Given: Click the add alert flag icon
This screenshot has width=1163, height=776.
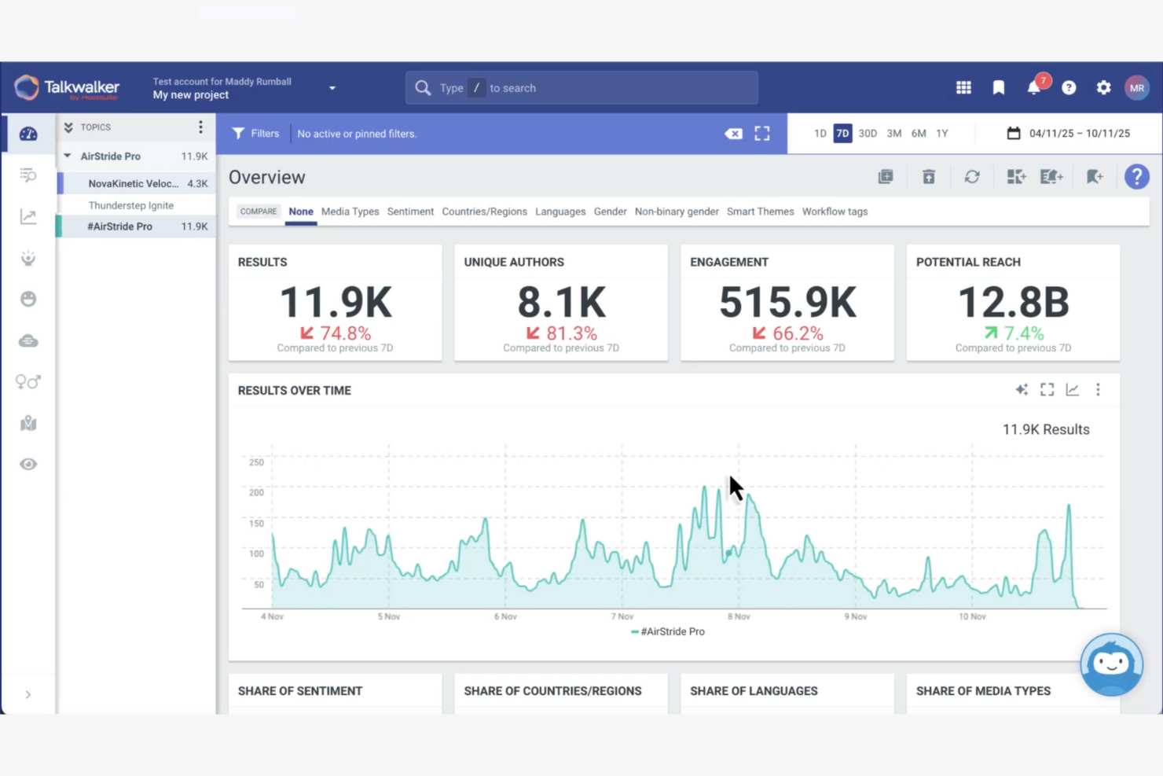Looking at the screenshot, I should click(x=1095, y=177).
